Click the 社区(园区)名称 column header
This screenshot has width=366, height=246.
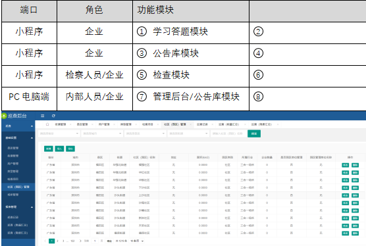[144, 157]
